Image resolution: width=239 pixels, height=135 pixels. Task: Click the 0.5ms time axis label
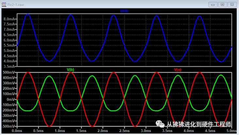tap(39, 131)
